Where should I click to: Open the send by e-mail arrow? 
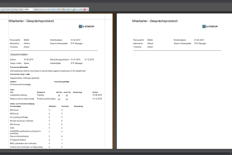(x=81, y=9)
